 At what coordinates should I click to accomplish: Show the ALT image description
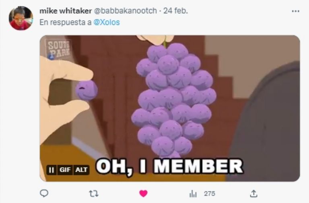81,170
